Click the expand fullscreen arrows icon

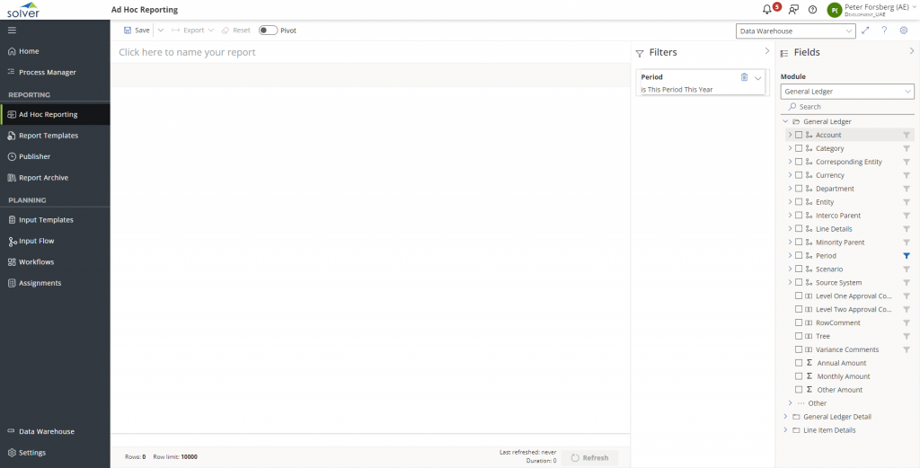pos(865,31)
